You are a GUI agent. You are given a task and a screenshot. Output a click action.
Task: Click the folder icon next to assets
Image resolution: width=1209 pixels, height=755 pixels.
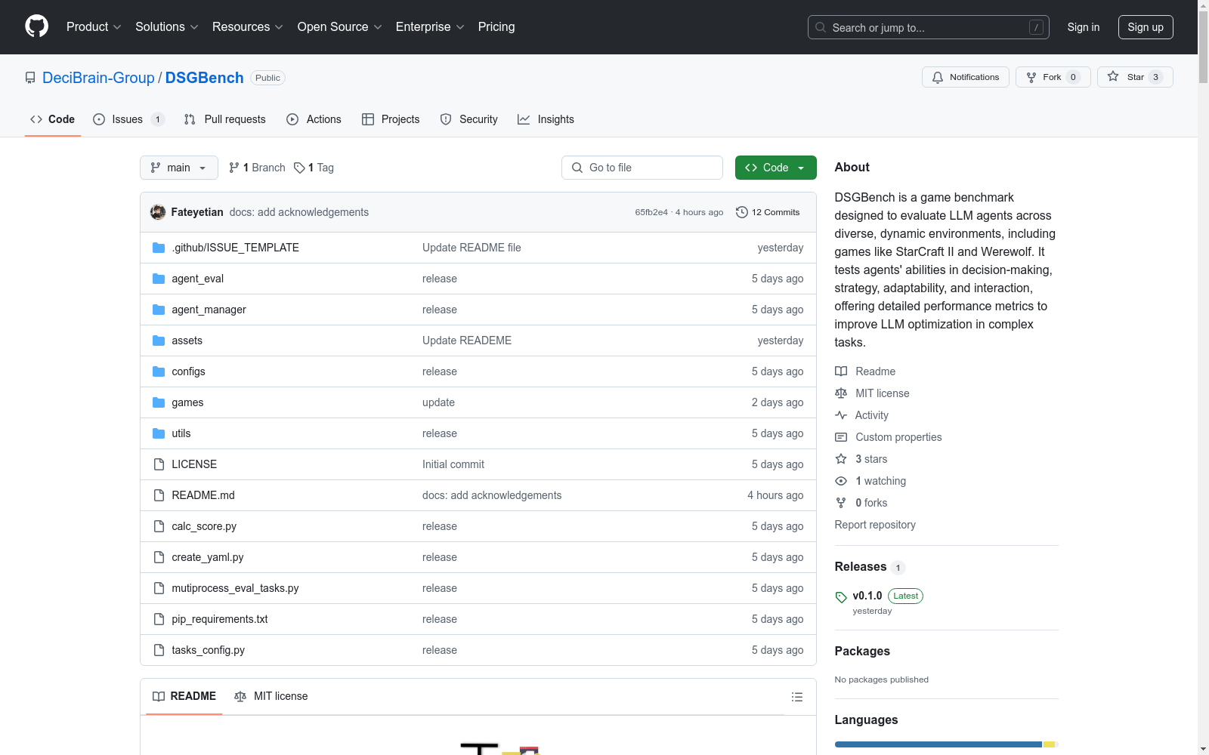[x=159, y=341]
